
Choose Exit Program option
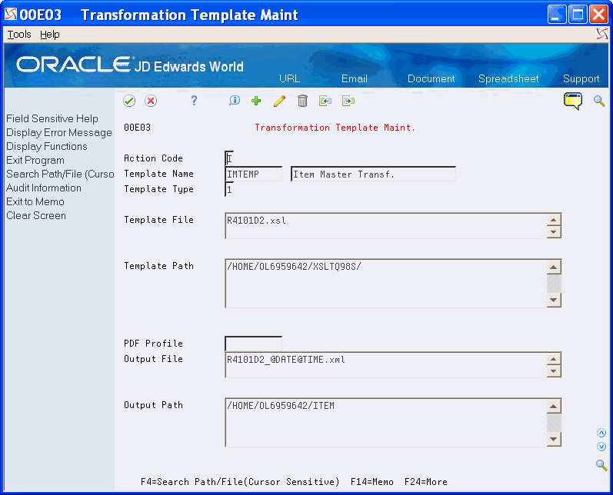coord(35,160)
